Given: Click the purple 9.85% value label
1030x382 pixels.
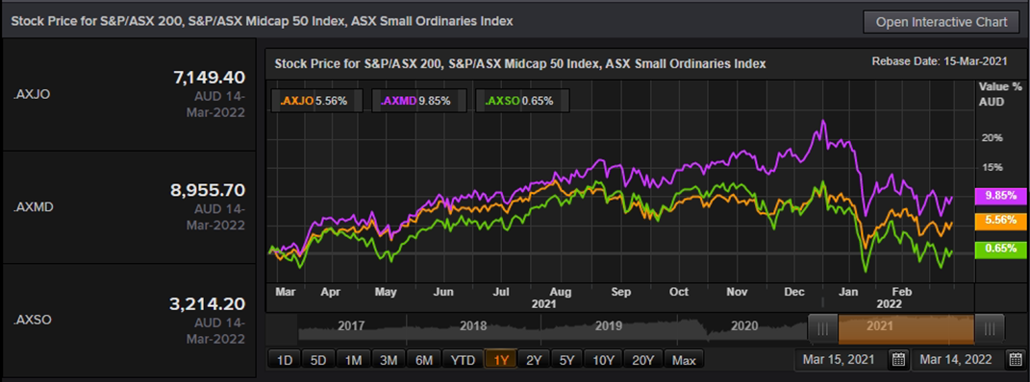Looking at the screenshot, I should click(1001, 195).
